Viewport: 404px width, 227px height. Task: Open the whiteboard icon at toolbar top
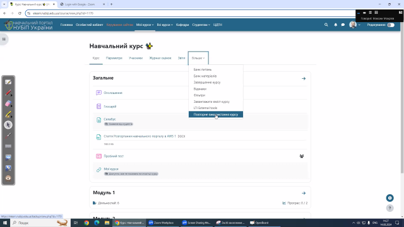[8, 82]
